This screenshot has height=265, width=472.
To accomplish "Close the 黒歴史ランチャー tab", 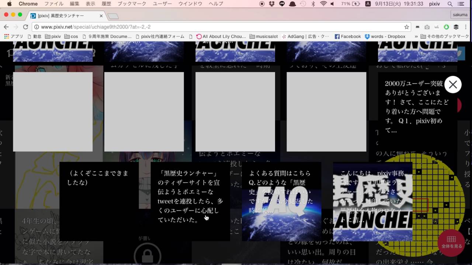I will [101, 16].
